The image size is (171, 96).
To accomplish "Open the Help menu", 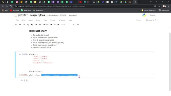I will (x=70, y=20).
